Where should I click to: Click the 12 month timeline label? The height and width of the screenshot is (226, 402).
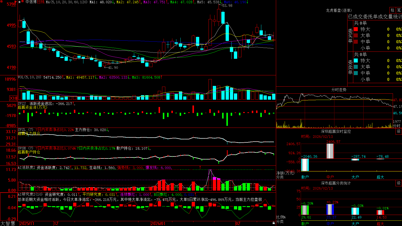point(56,223)
